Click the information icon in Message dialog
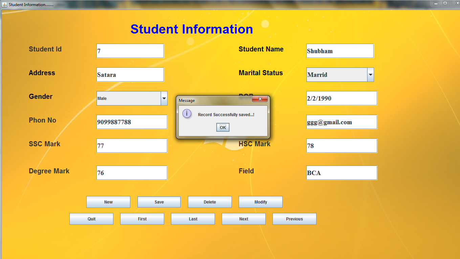Viewport: 460px width, 259px height. click(187, 114)
